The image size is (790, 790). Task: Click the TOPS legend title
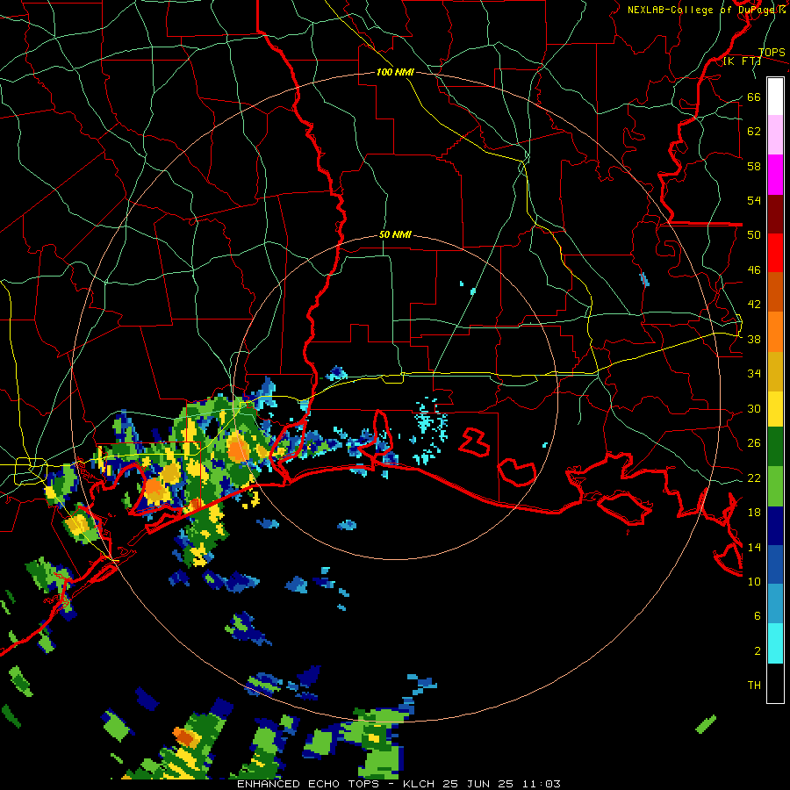772,53
